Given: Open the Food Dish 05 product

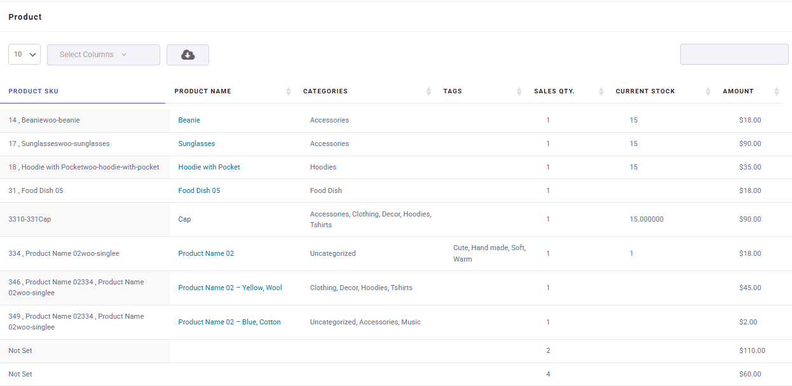Looking at the screenshot, I should [x=199, y=190].
